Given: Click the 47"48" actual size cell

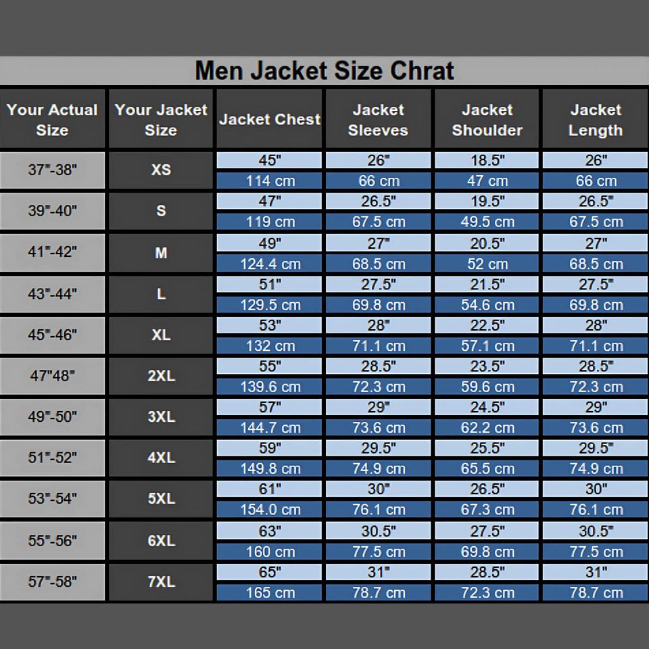Looking at the screenshot, I should 52,376.
